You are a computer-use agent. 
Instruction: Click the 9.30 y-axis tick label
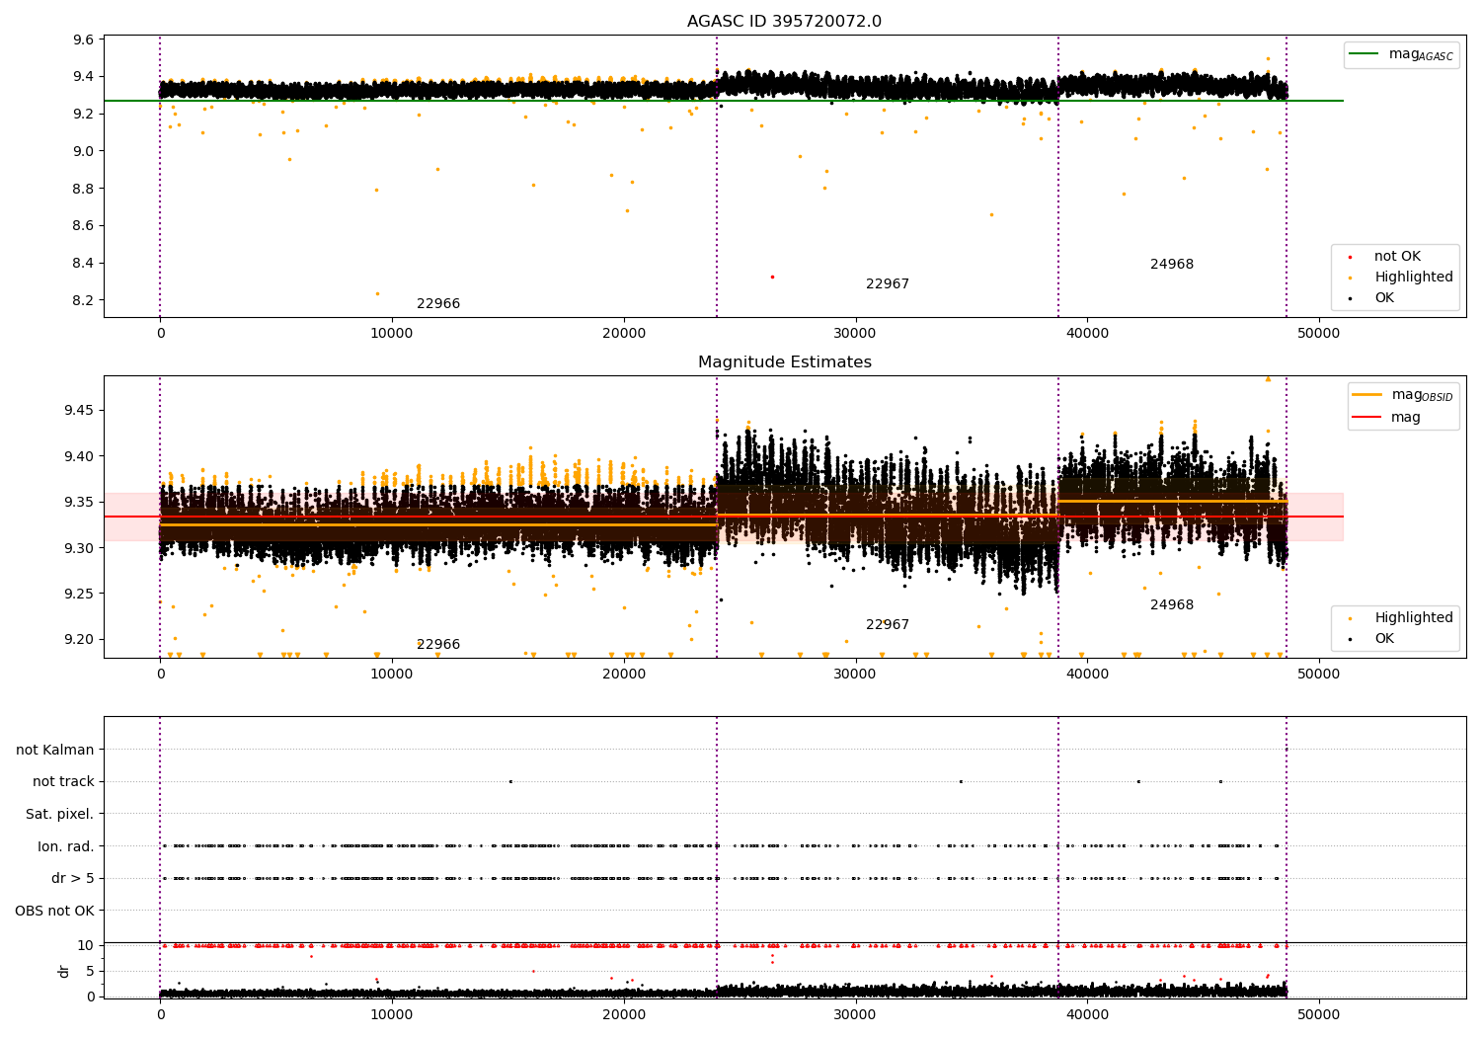[80, 548]
